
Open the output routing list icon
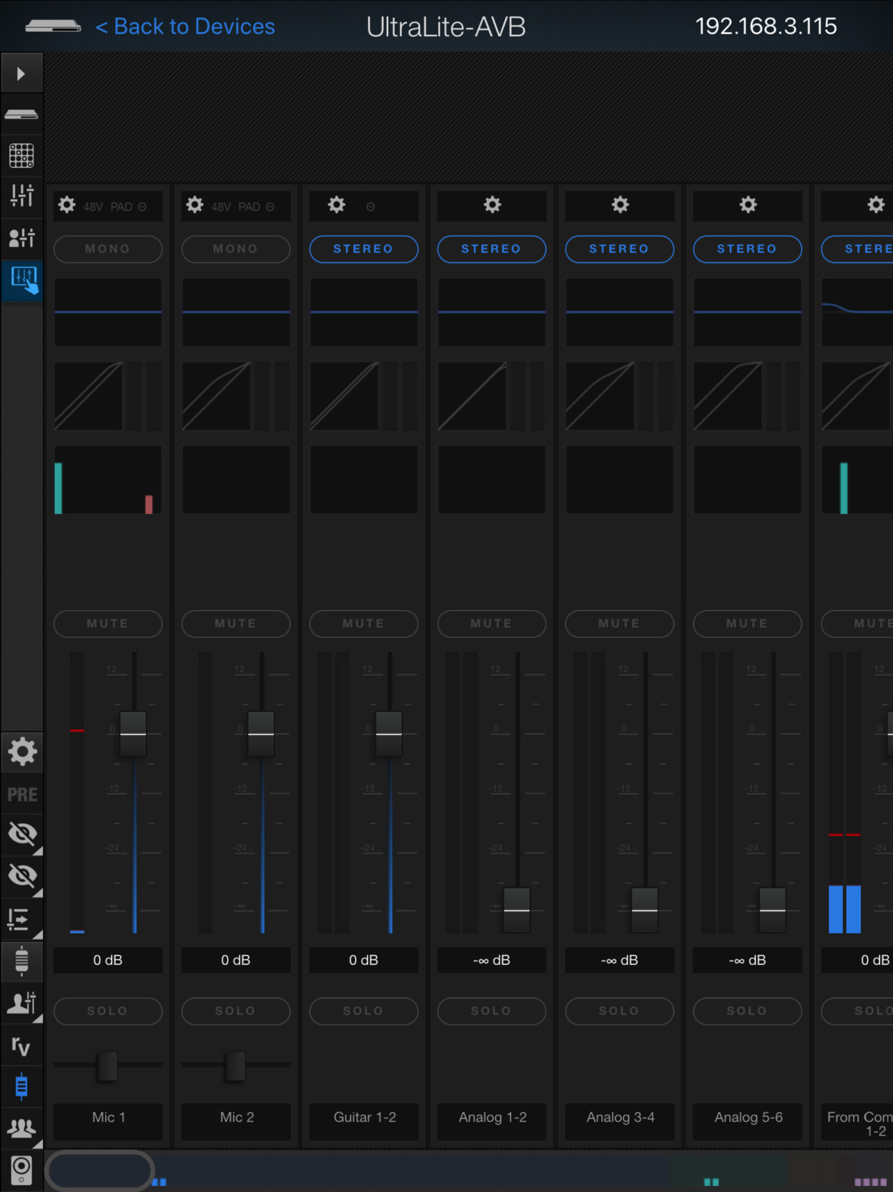tap(22, 919)
